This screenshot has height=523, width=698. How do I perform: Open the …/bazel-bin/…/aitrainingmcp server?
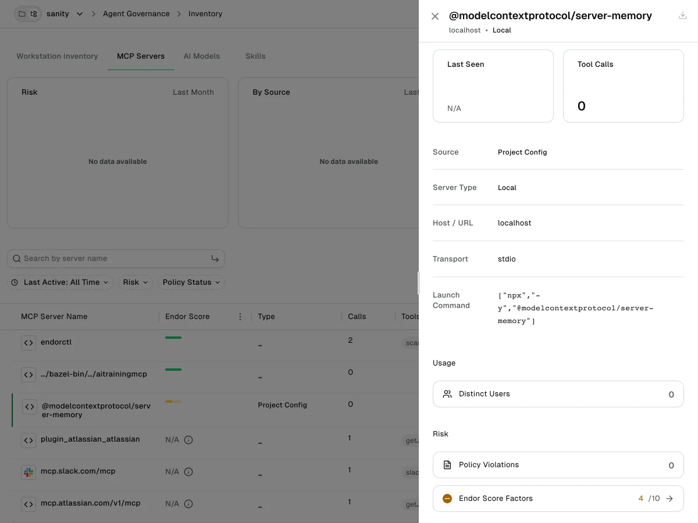(94, 374)
